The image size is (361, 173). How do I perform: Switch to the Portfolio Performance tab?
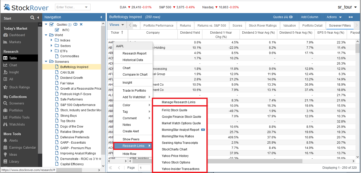tap(158, 25)
